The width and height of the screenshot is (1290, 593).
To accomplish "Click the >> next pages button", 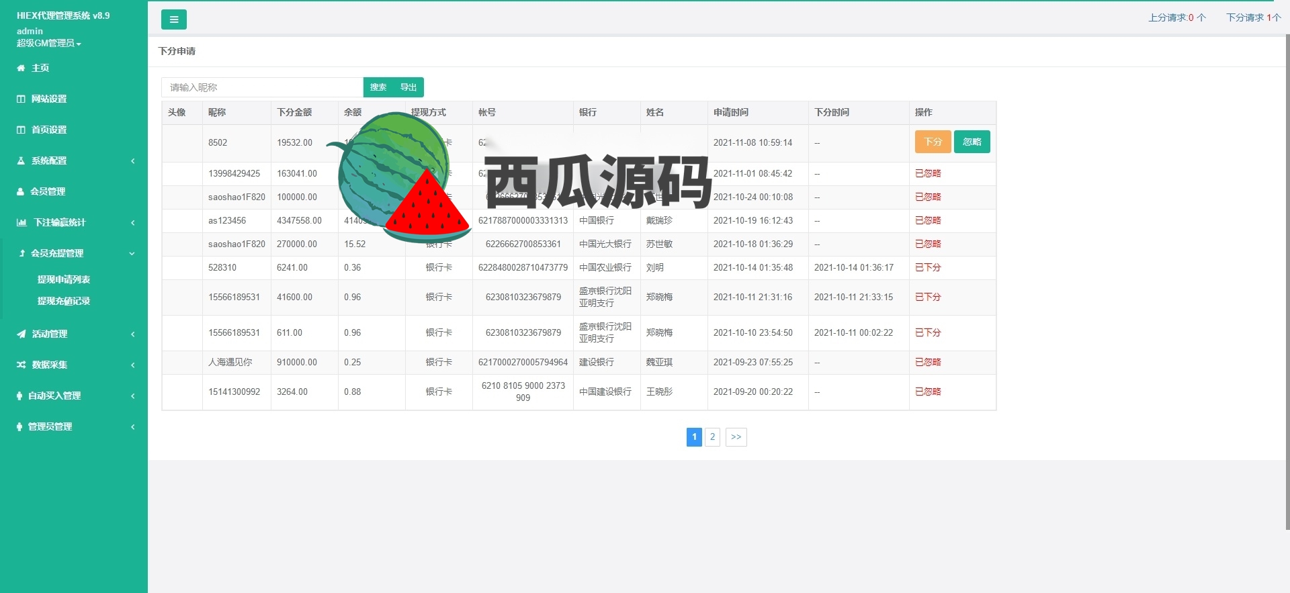I will [736, 437].
